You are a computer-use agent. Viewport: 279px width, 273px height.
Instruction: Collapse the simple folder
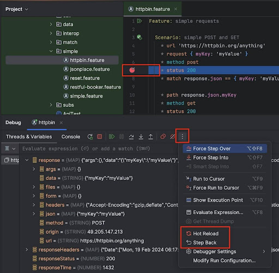coord(51,51)
